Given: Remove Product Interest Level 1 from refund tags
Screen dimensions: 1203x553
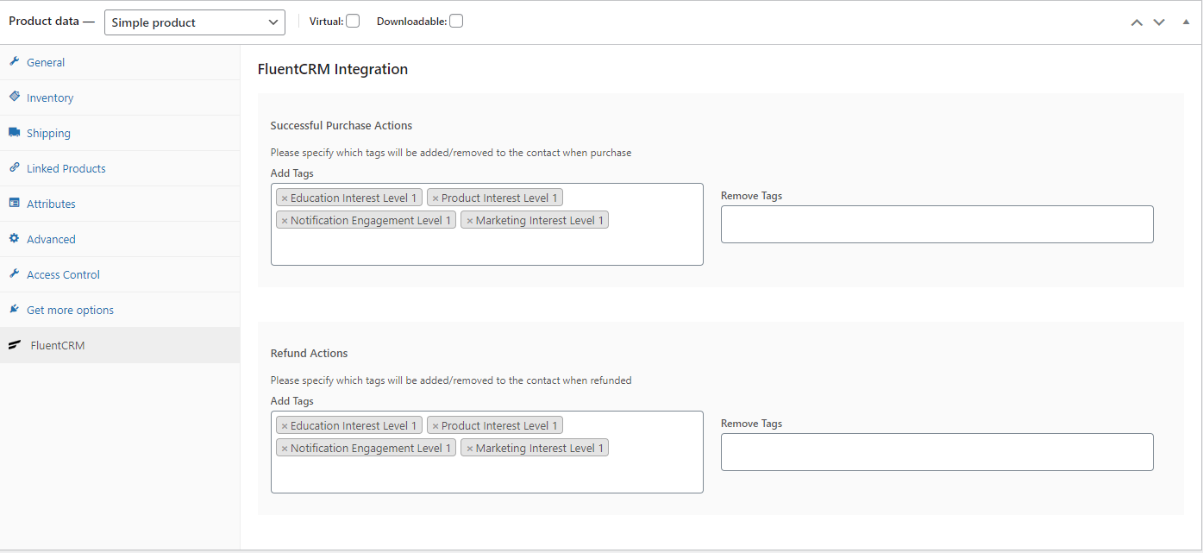Looking at the screenshot, I should 435,426.
